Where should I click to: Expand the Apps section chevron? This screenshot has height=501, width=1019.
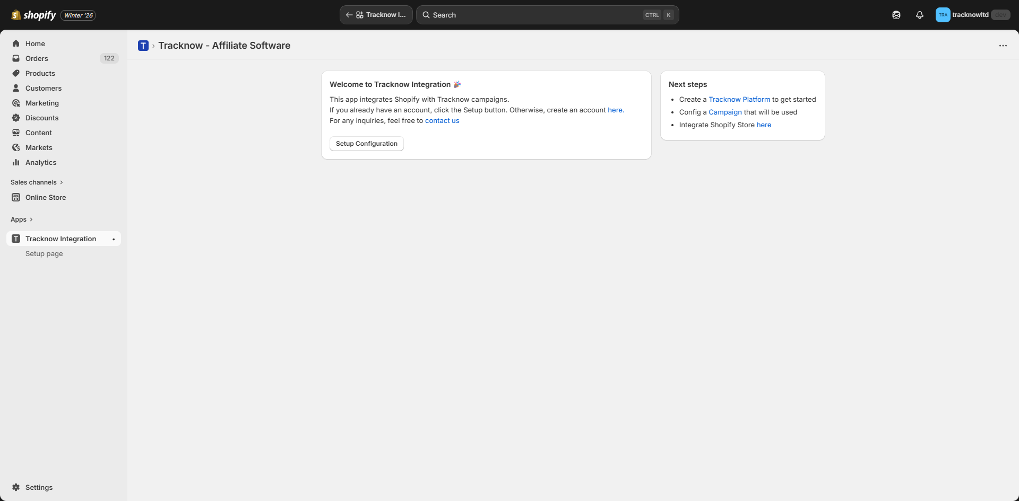coord(31,219)
